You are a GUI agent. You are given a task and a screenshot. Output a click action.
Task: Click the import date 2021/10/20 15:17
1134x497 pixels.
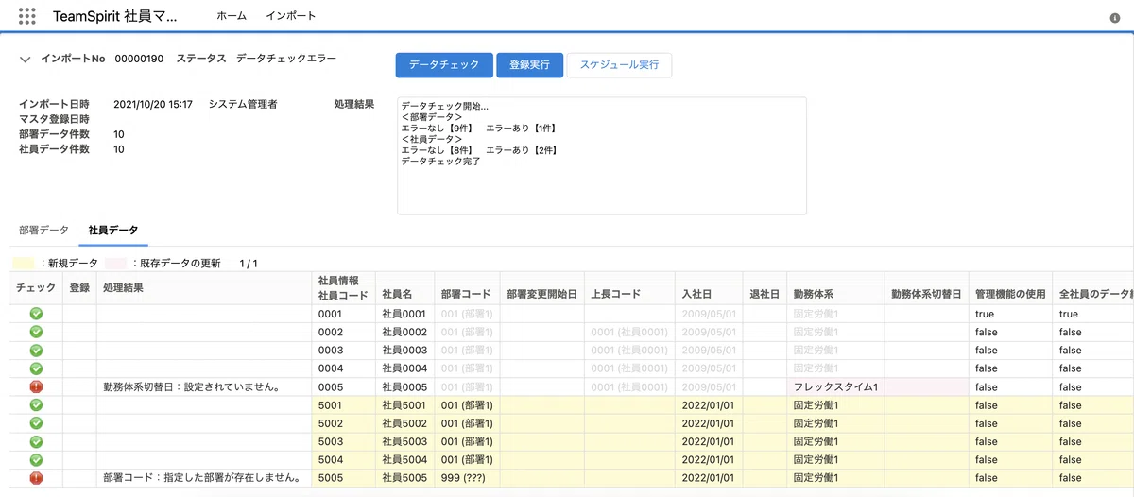point(153,104)
